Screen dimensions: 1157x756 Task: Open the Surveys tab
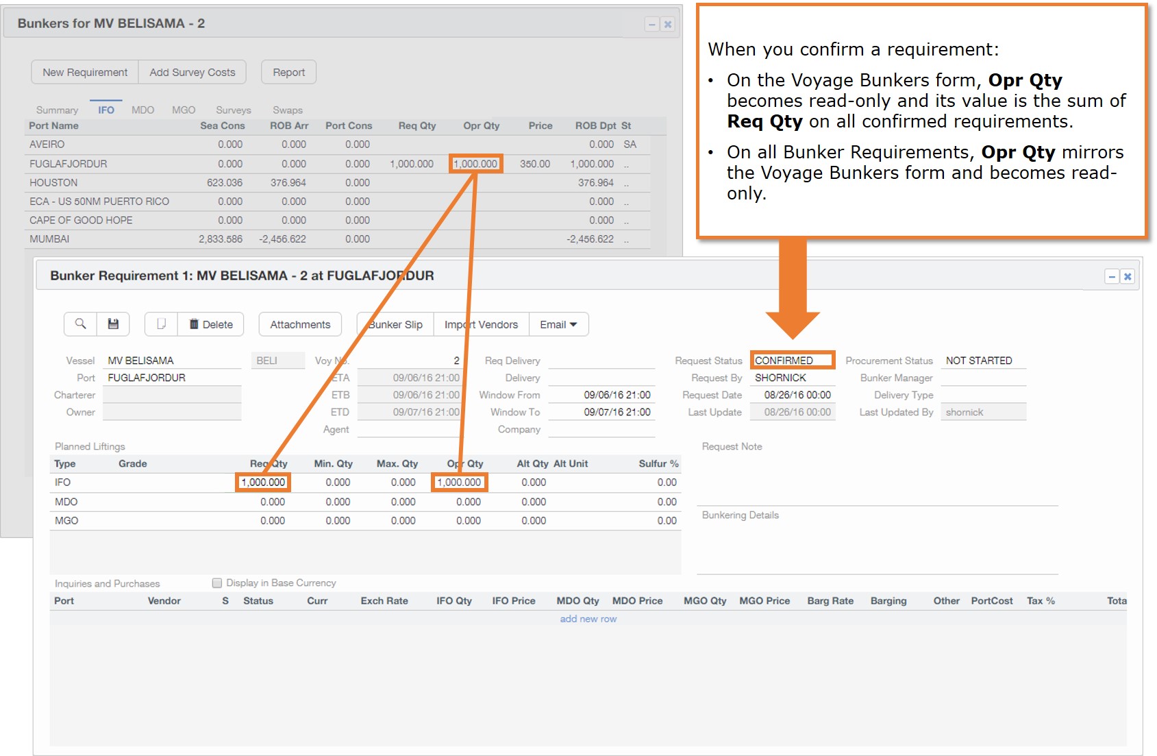(233, 110)
